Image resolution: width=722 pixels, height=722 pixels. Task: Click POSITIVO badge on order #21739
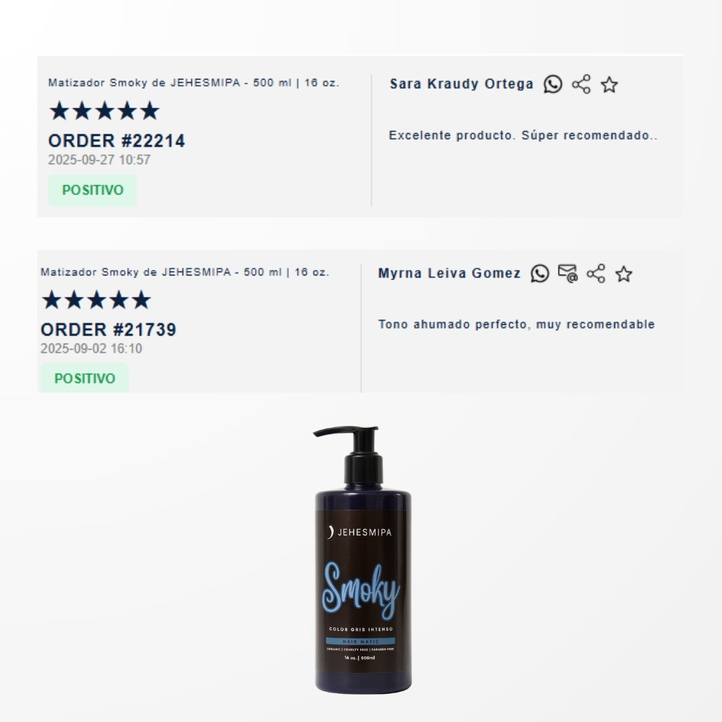85,378
